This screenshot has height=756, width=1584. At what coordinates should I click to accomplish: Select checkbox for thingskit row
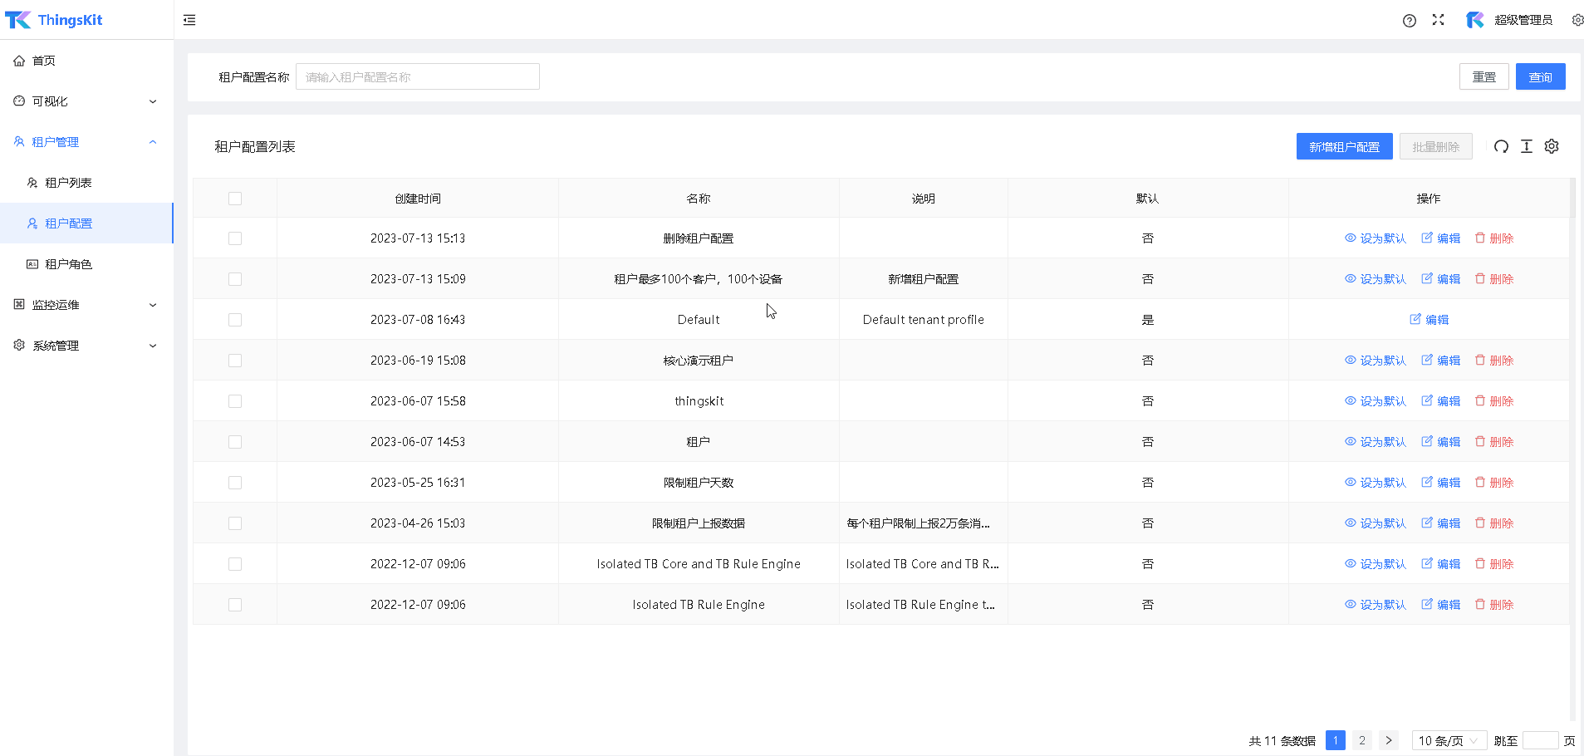(235, 401)
